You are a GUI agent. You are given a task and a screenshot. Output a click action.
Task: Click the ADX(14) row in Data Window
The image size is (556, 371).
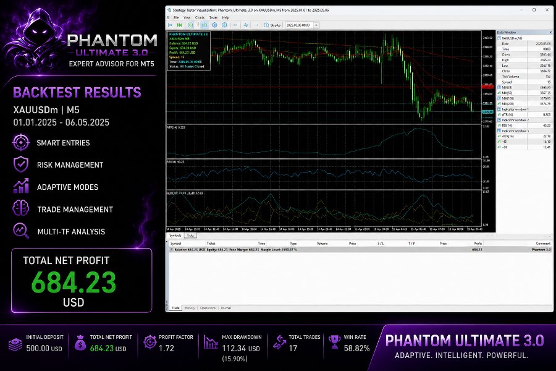(524, 136)
